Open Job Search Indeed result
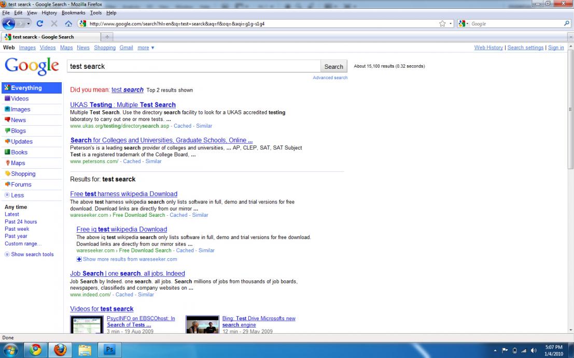Screen dimensions: 574x358 tap(128, 274)
